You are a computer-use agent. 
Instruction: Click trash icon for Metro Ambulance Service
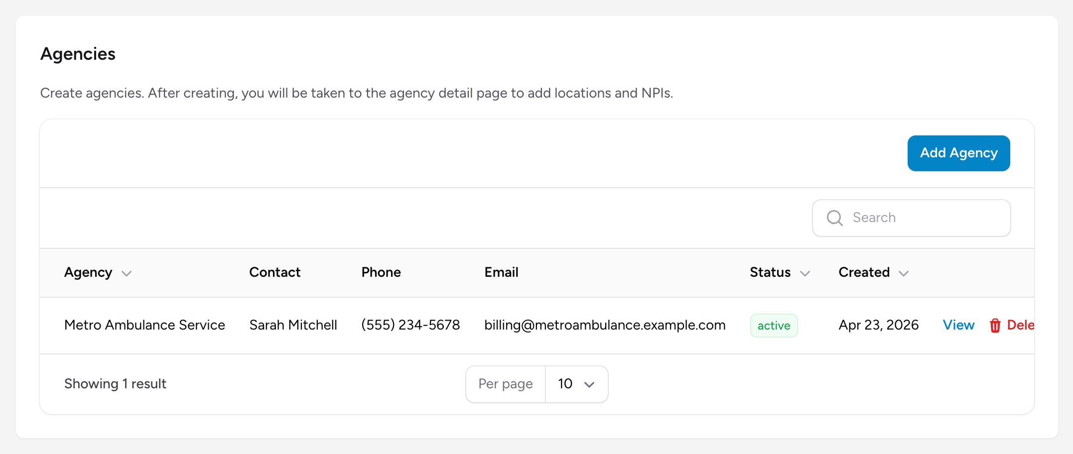tap(995, 326)
